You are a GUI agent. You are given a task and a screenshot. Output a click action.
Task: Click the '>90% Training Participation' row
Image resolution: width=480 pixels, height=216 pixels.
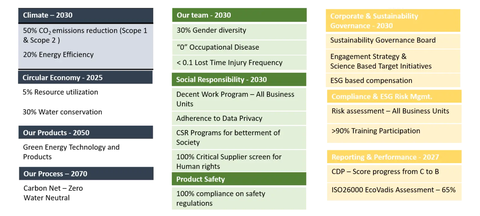point(394,131)
